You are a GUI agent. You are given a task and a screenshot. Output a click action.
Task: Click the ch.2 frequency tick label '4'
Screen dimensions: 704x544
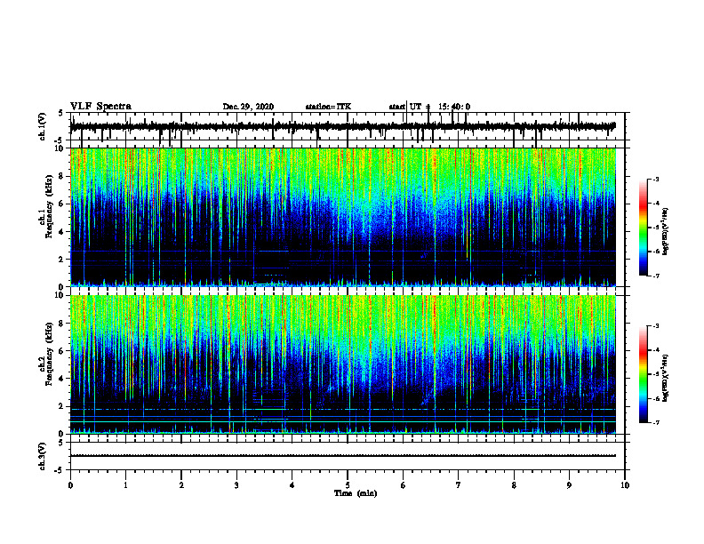(x=62, y=379)
